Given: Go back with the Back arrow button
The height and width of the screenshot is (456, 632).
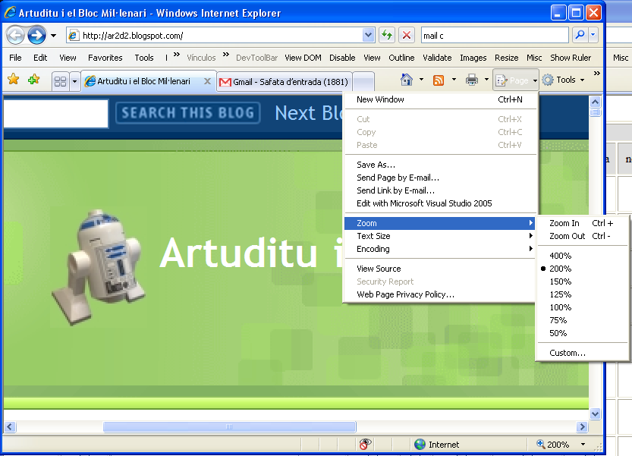Looking at the screenshot, I should click(x=16, y=36).
